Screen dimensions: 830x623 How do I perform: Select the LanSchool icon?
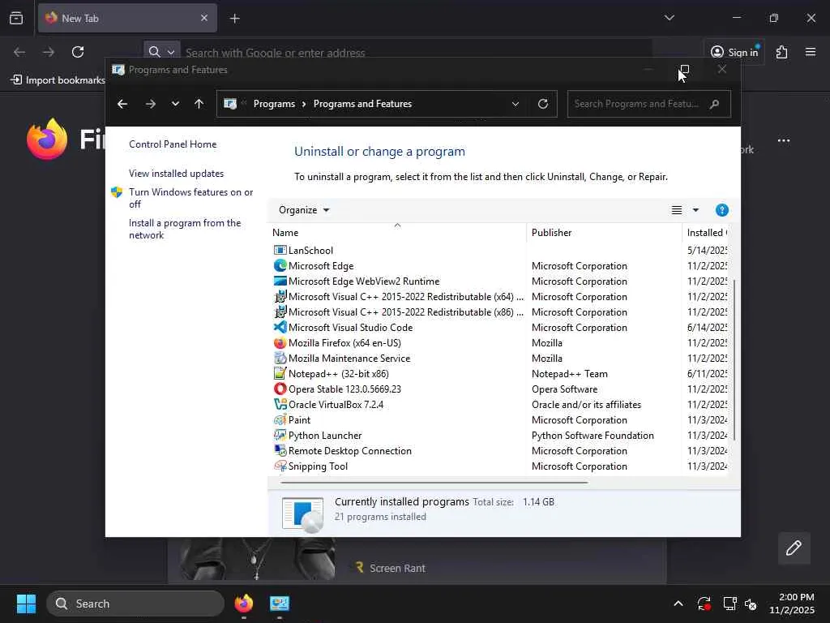pos(280,250)
